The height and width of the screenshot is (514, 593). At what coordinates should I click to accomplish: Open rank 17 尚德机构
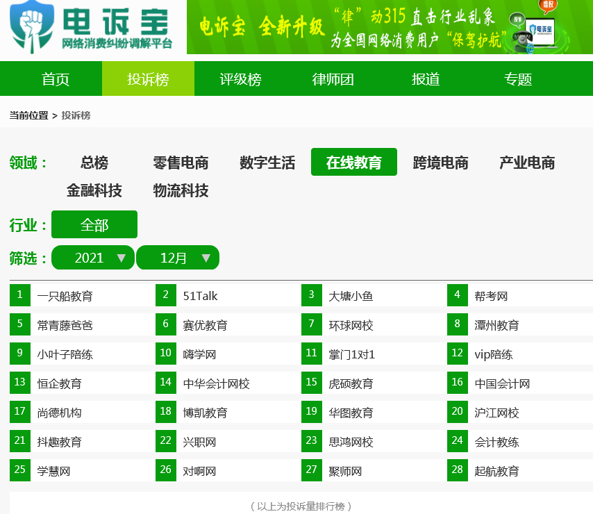[60, 413]
